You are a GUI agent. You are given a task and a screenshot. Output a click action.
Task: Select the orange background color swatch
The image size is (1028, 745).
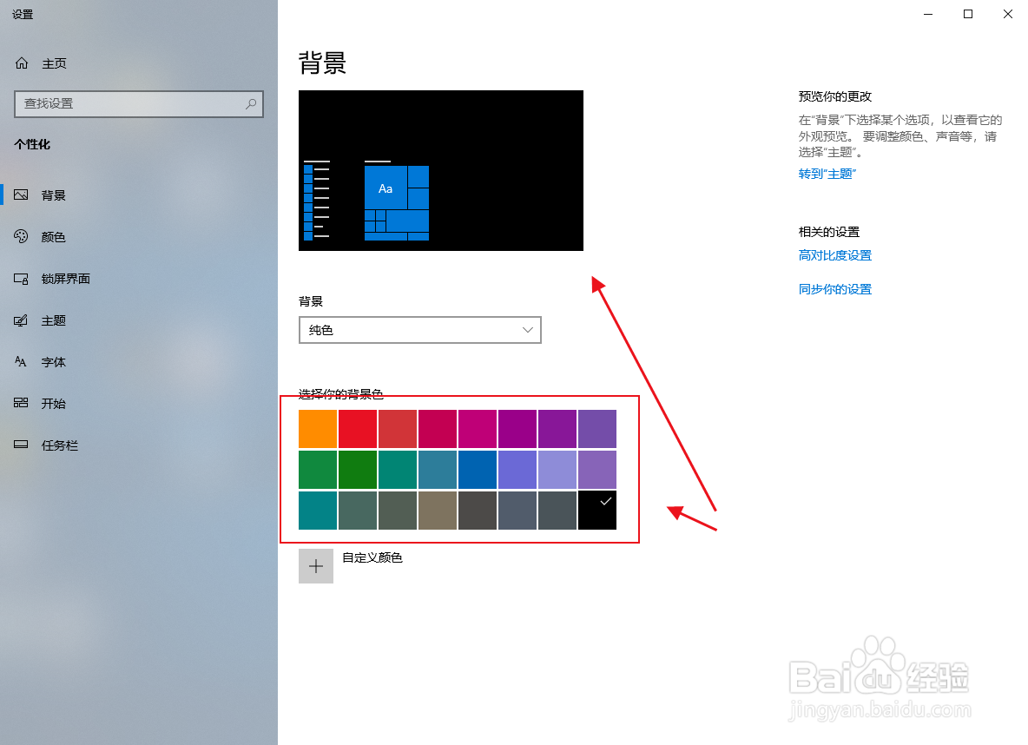[317, 428]
